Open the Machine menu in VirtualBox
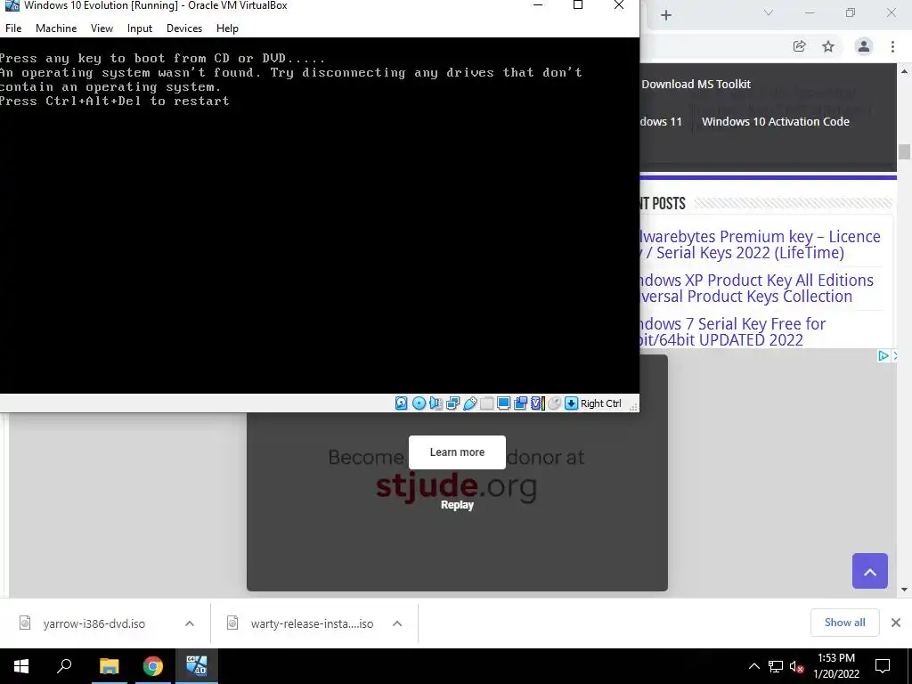Image resolution: width=912 pixels, height=684 pixels. coord(56,28)
